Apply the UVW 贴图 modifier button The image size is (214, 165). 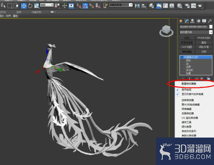[x=187, y=47]
